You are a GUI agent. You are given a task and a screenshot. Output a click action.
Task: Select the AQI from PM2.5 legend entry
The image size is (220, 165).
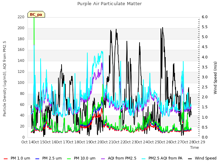119,158
